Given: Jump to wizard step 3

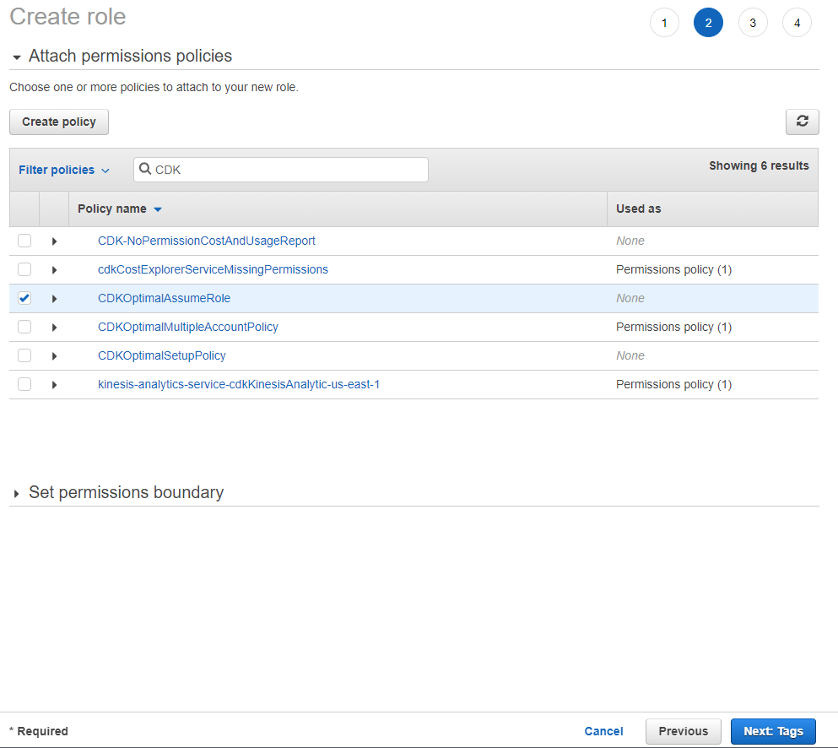Looking at the screenshot, I should [x=753, y=23].
